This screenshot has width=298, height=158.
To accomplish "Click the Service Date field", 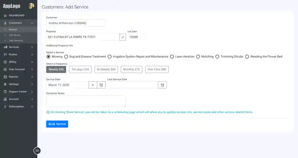I will click(67, 85).
